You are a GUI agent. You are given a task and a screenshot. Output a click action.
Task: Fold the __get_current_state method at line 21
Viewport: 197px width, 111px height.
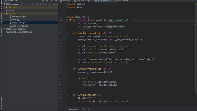coord(67,69)
